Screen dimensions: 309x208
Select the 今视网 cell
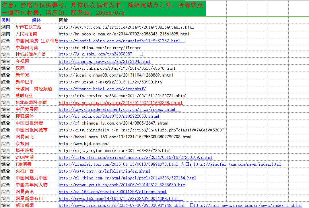click(36, 61)
